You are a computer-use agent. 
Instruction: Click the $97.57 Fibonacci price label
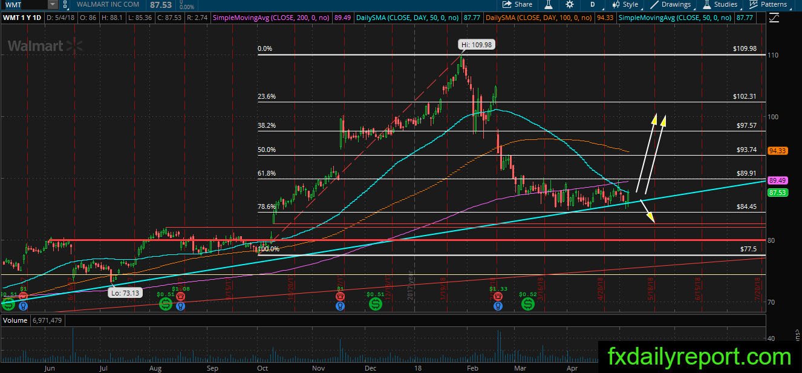click(x=746, y=125)
